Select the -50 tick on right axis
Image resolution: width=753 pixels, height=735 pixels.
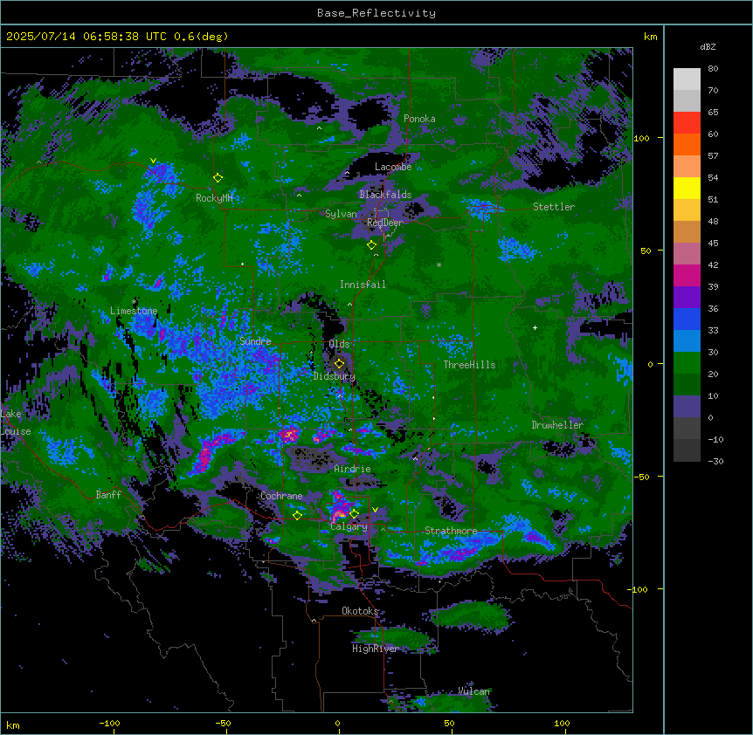tap(641, 477)
